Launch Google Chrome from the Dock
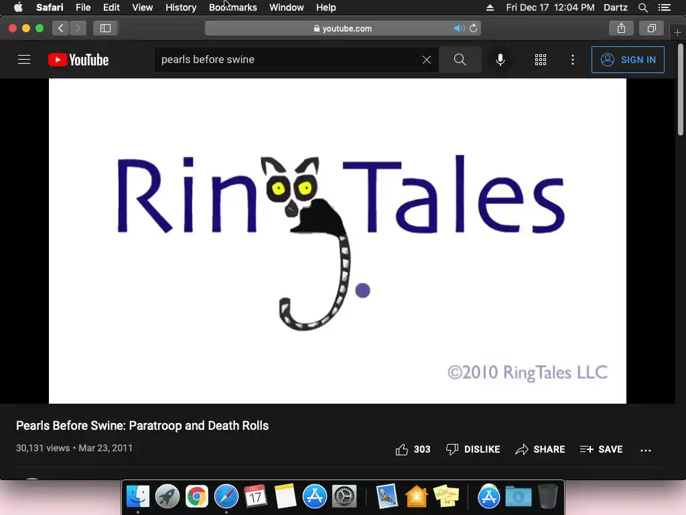This screenshot has width=686, height=515. pos(197,497)
